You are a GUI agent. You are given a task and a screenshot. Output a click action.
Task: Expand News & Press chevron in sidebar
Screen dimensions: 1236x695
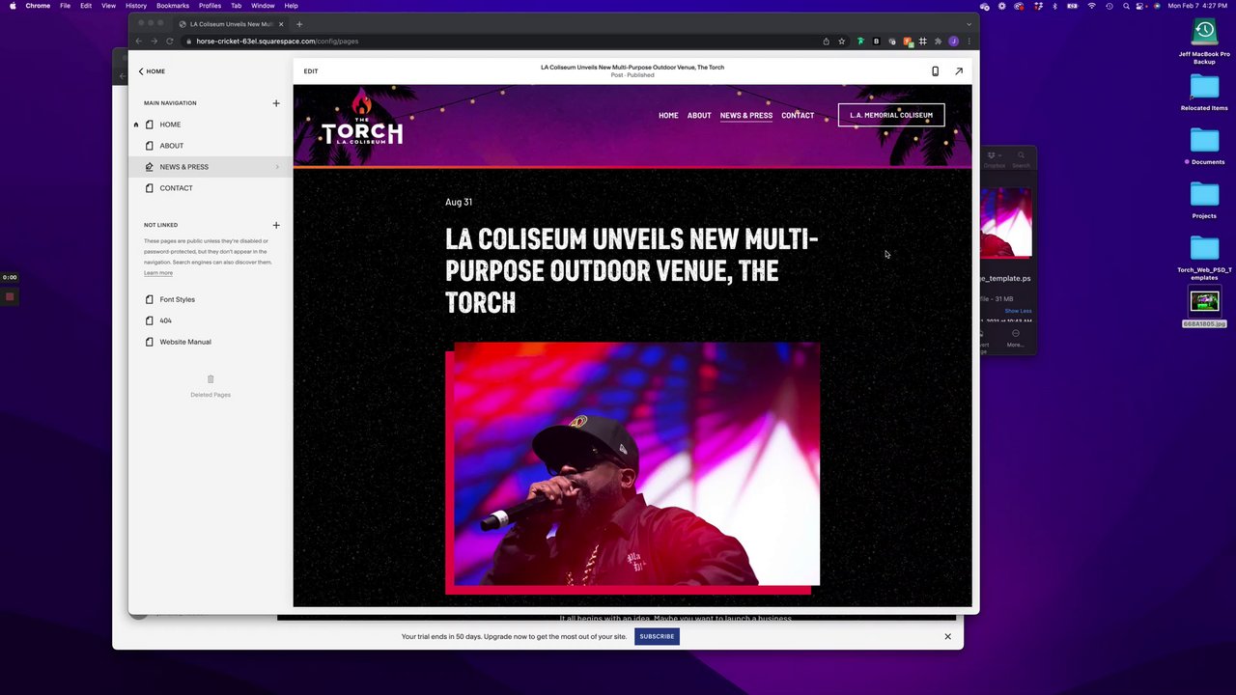[277, 167]
